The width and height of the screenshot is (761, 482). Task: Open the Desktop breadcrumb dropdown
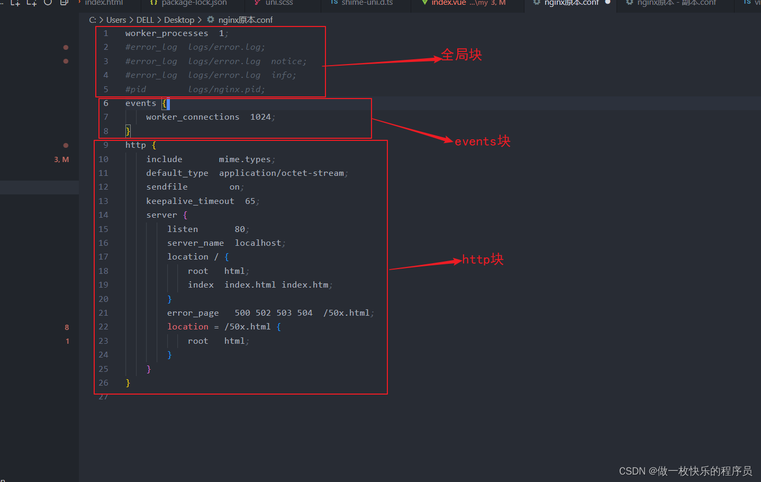click(x=179, y=20)
